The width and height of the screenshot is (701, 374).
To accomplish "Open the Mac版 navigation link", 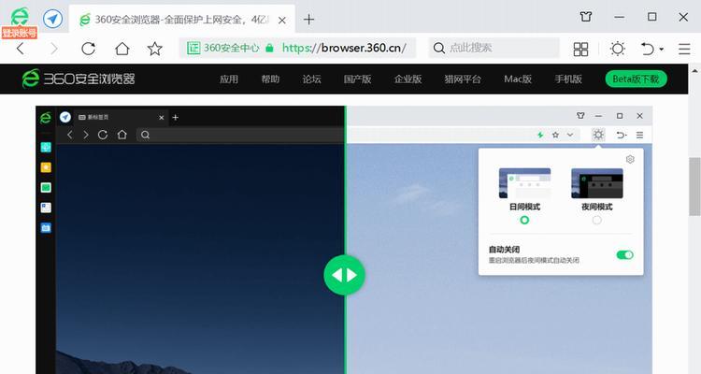I will pos(518,79).
